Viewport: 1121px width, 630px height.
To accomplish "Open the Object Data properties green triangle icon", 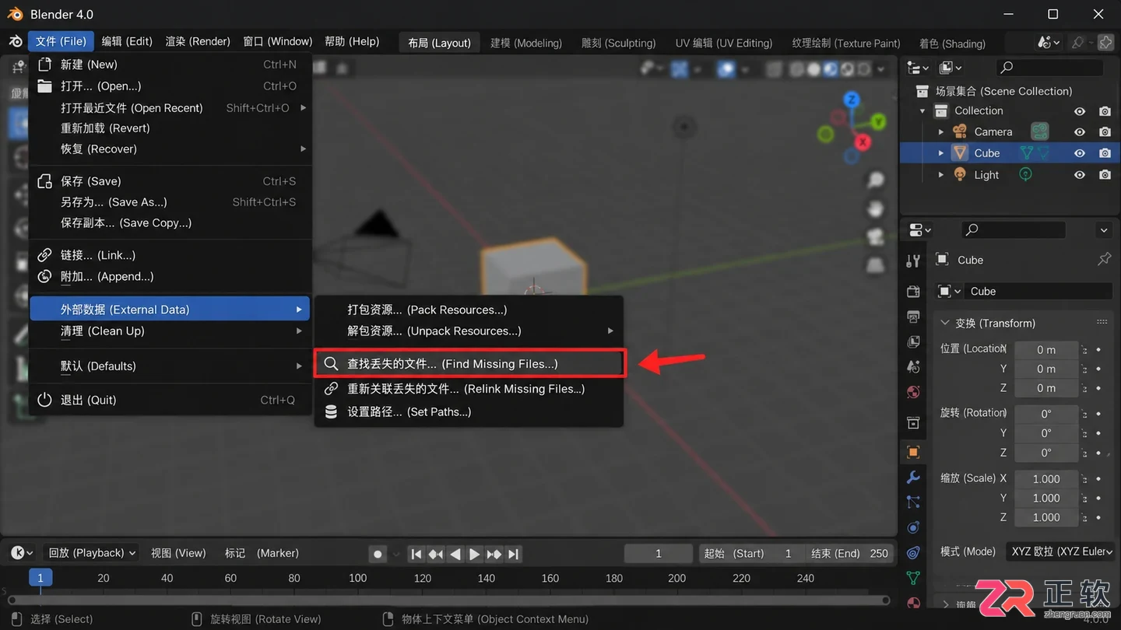I will 914,578.
